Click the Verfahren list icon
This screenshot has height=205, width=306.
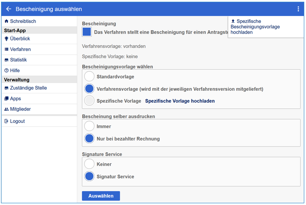pos(7,49)
